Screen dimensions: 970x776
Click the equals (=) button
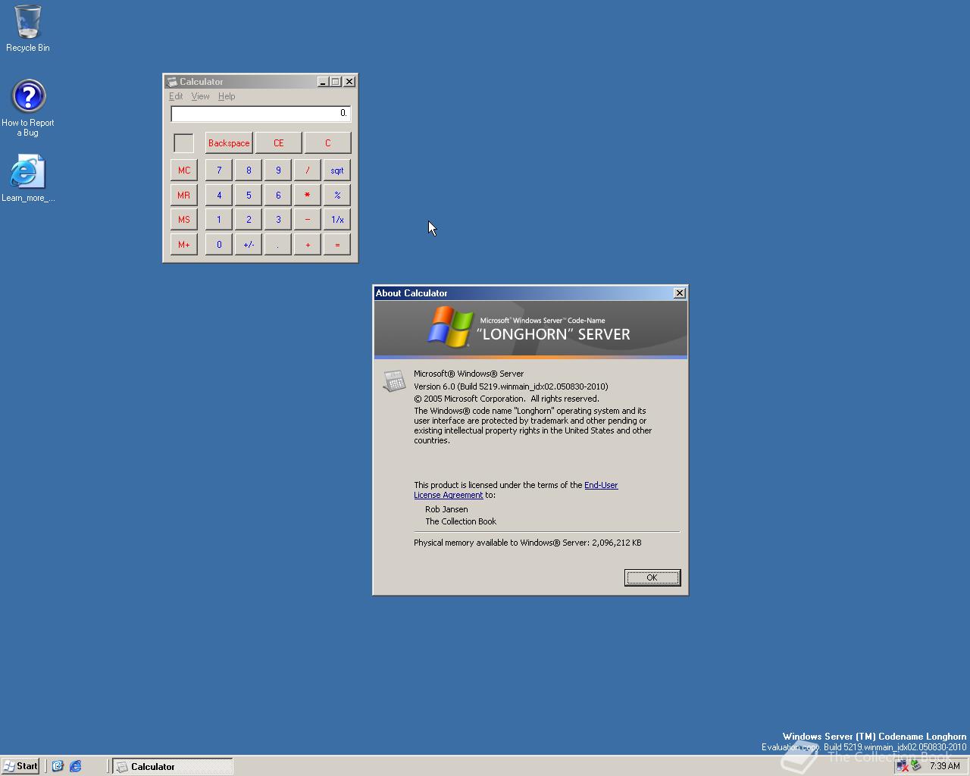click(337, 245)
